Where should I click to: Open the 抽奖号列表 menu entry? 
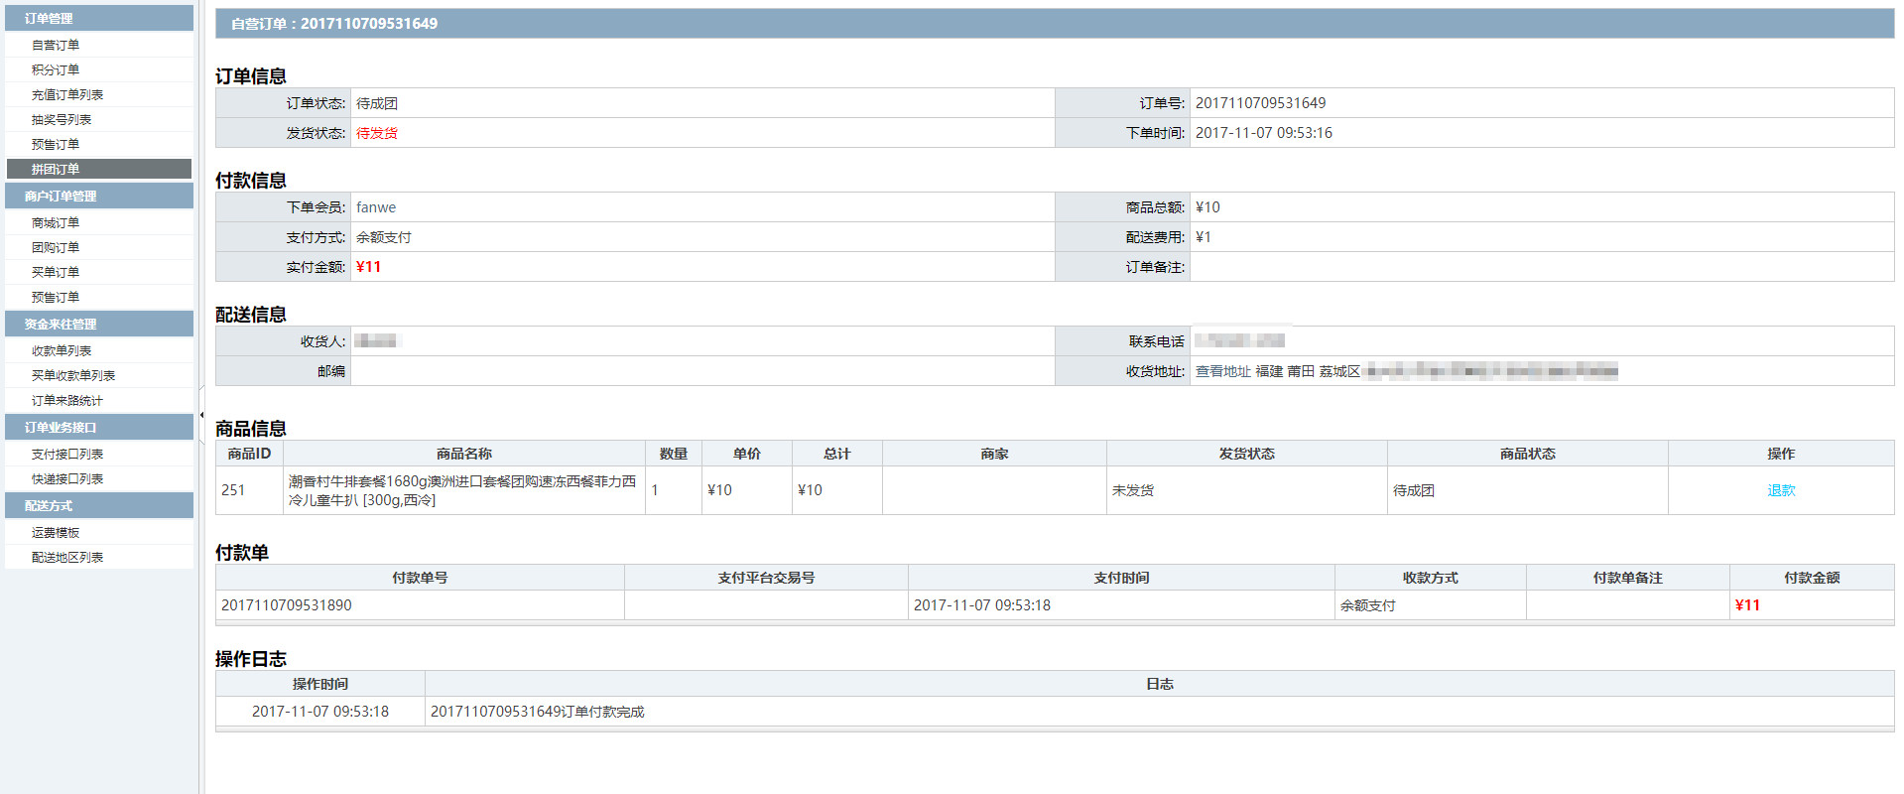(x=62, y=119)
